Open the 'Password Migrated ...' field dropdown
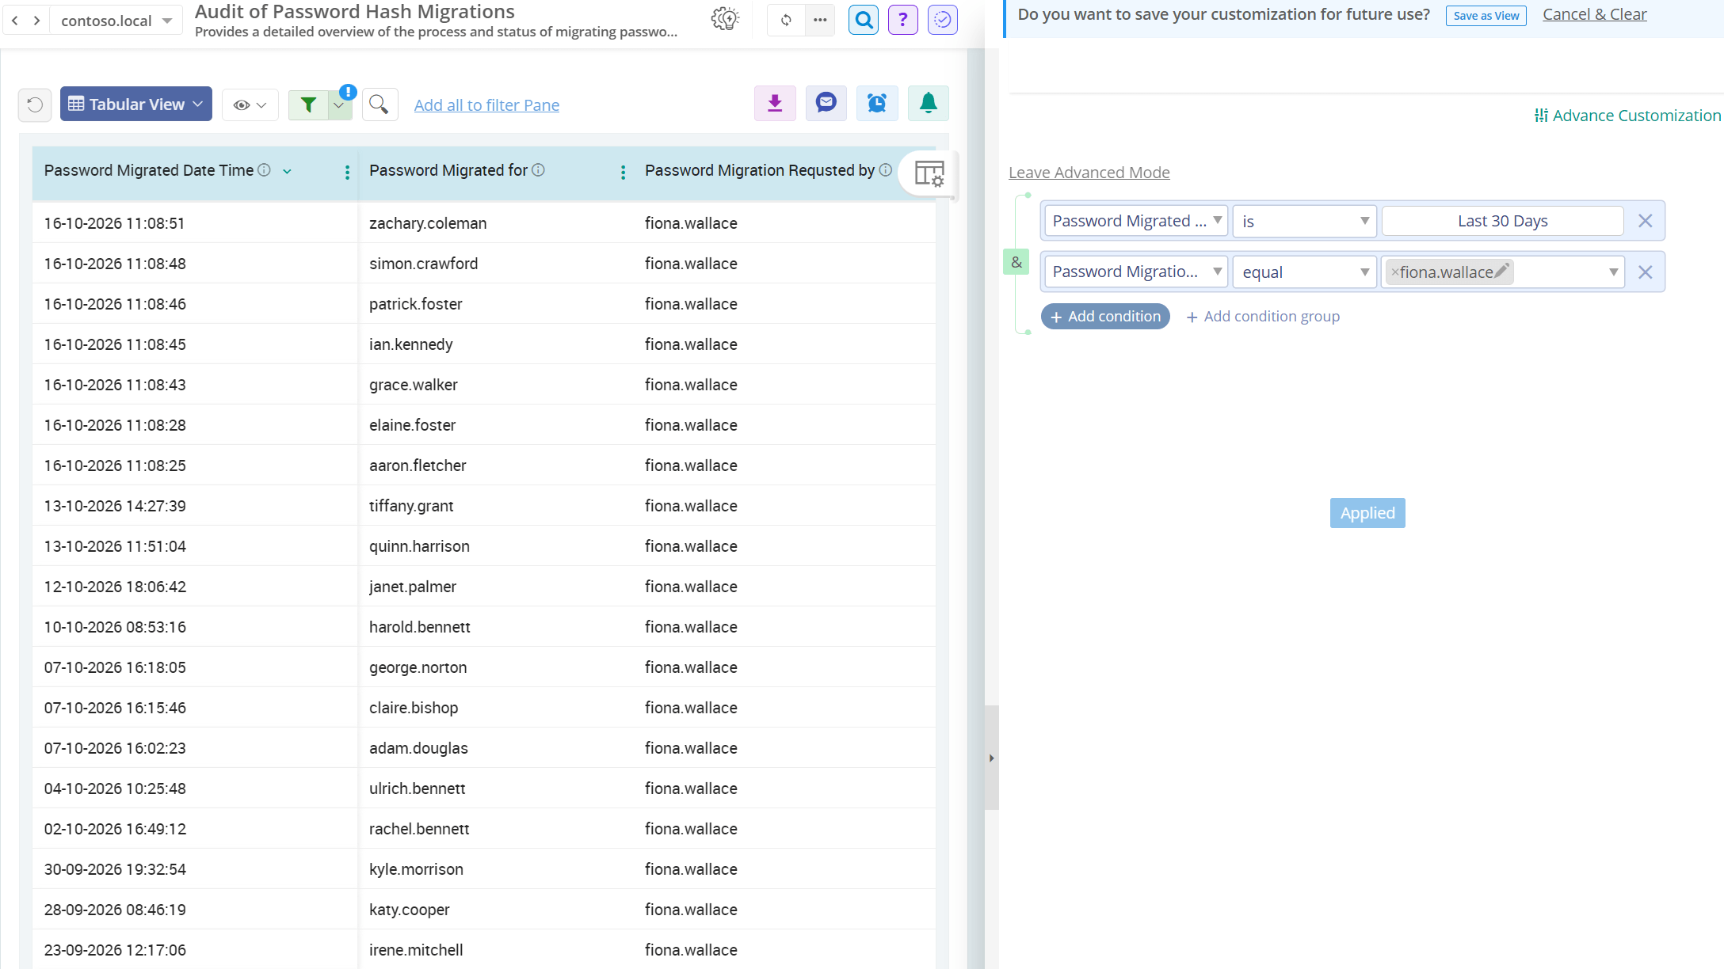Image resolution: width=1724 pixels, height=969 pixels. 1136,221
